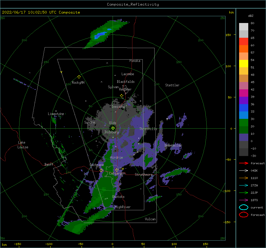Select the Innisfail label

tap(119, 107)
